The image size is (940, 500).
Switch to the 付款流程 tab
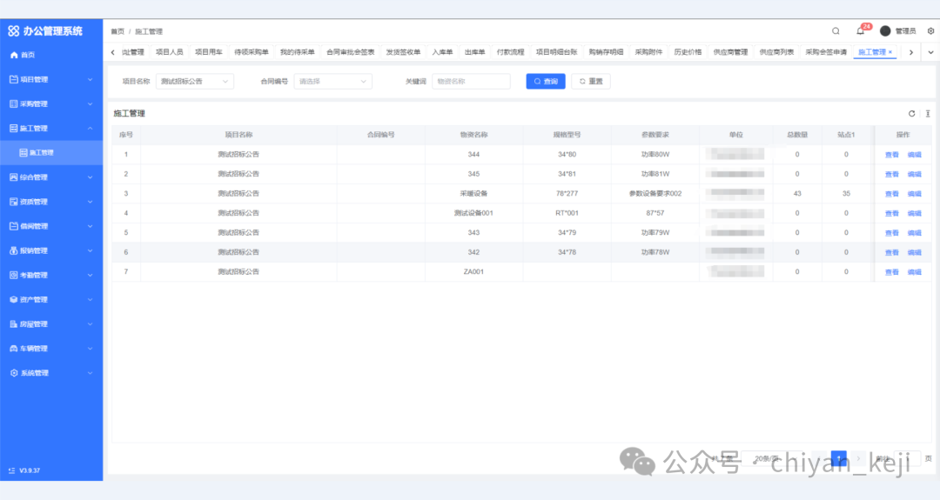(510, 52)
